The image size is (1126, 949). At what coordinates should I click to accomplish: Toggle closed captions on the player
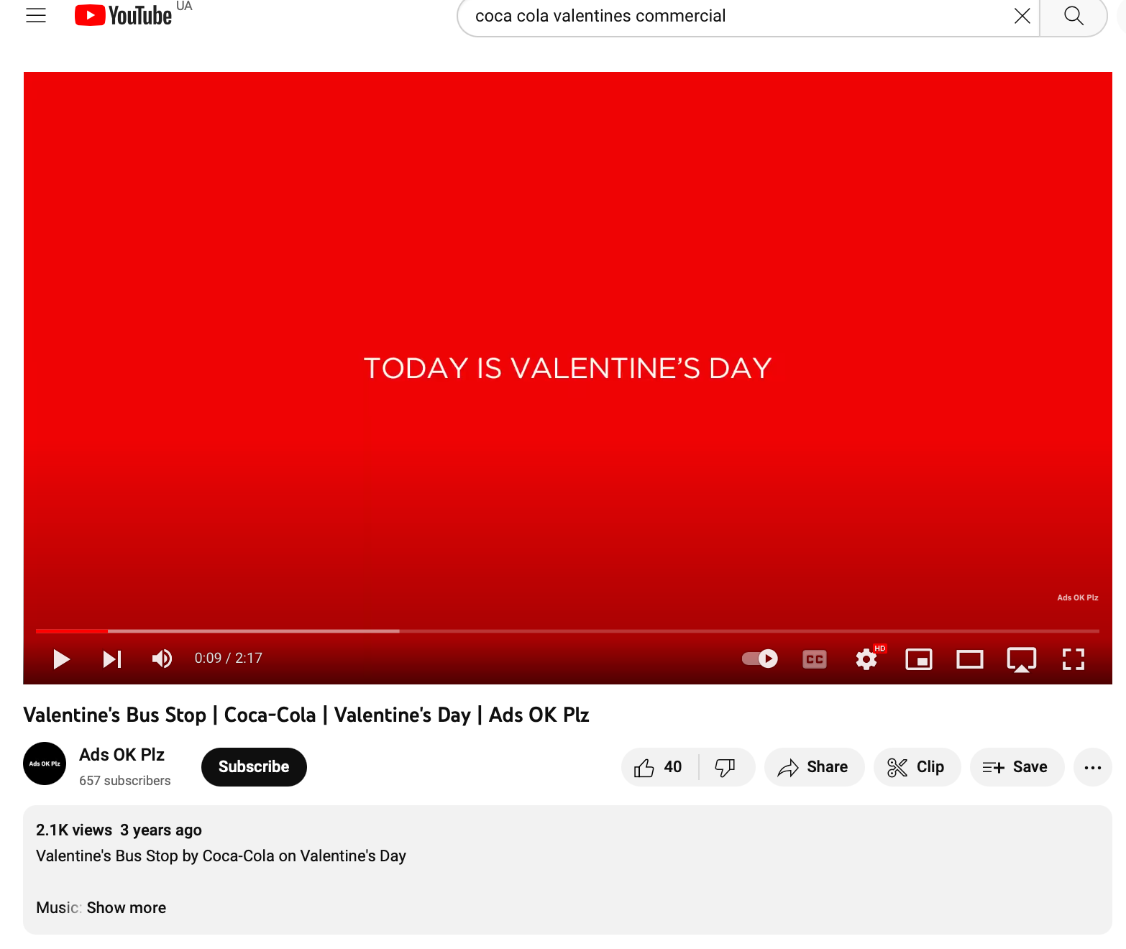[815, 659]
